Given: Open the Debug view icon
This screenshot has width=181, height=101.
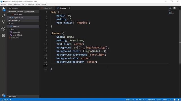Looking at the screenshot, I should click(3, 29).
